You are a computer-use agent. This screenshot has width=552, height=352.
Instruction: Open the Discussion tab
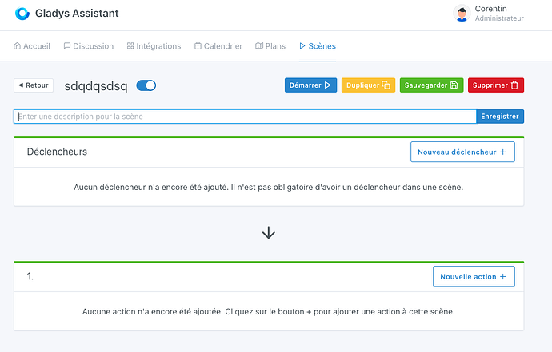pos(88,46)
